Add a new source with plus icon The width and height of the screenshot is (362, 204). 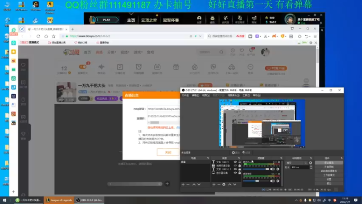click(214, 185)
